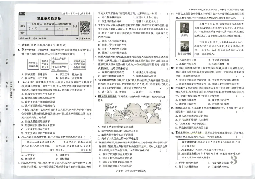This screenshot has width=255, height=180.
Task: Click the 新的生产和经营方式 box in the diagram
Action: coord(45,64)
